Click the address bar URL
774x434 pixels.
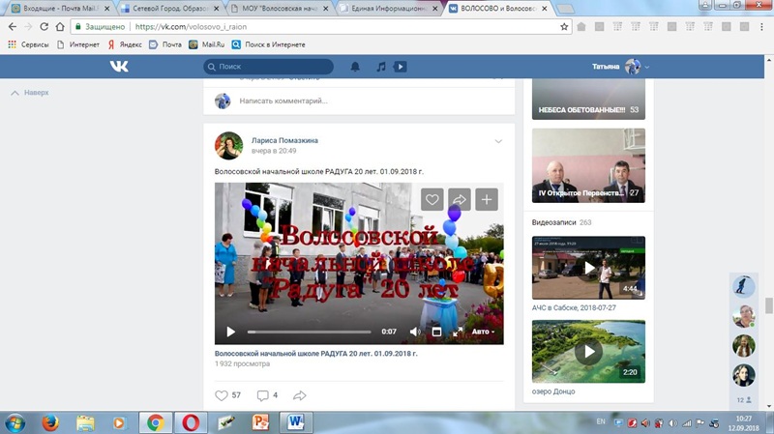191,27
